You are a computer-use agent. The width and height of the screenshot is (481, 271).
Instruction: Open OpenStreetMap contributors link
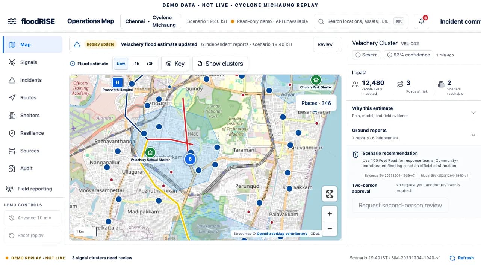(x=282, y=234)
